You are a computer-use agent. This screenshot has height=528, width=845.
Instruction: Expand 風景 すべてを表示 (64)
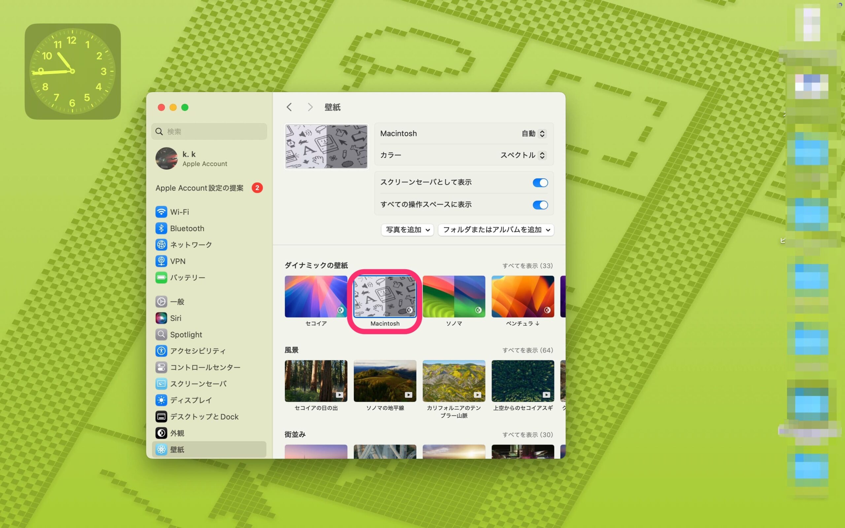tap(527, 350)
